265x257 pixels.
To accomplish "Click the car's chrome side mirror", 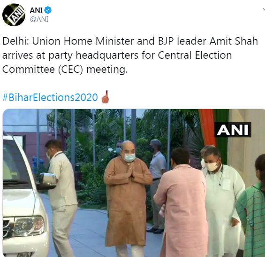I will pyautogui.click(x=47, y=179).
